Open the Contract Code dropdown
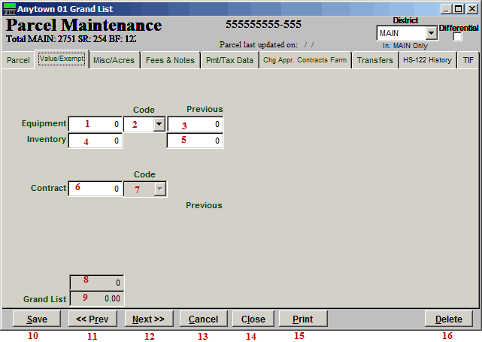This screenshot has width=482, height=342. click(x=159, y=189)
